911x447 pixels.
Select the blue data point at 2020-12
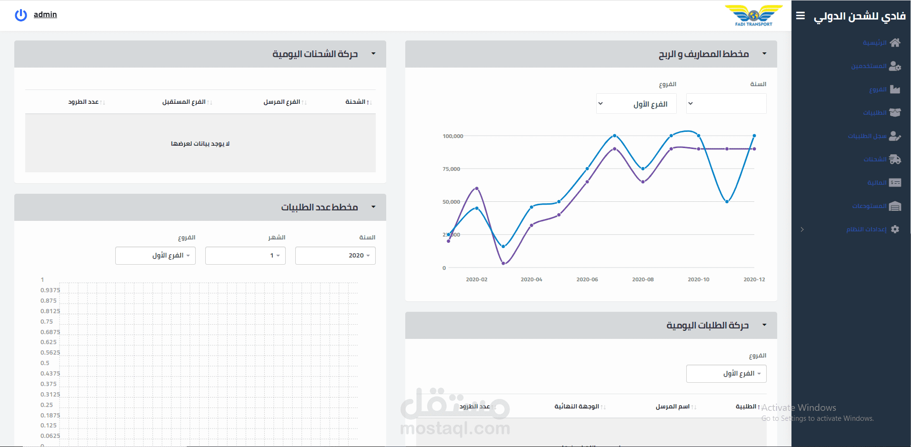[x=754, y=136]
